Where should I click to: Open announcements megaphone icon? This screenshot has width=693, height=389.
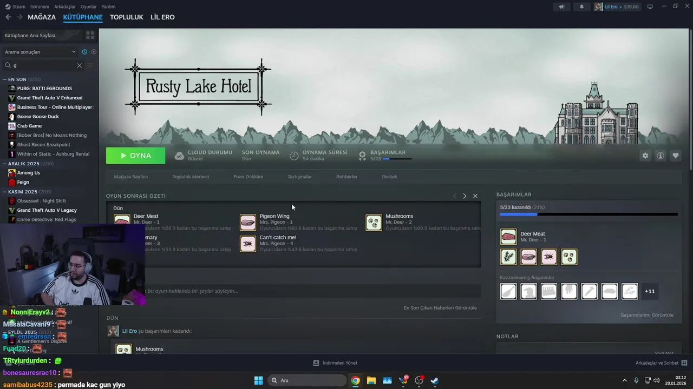pos(562,6)
